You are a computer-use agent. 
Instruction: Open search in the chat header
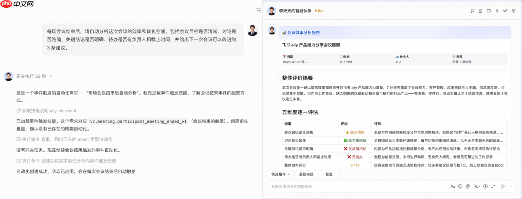coord(472,11)
